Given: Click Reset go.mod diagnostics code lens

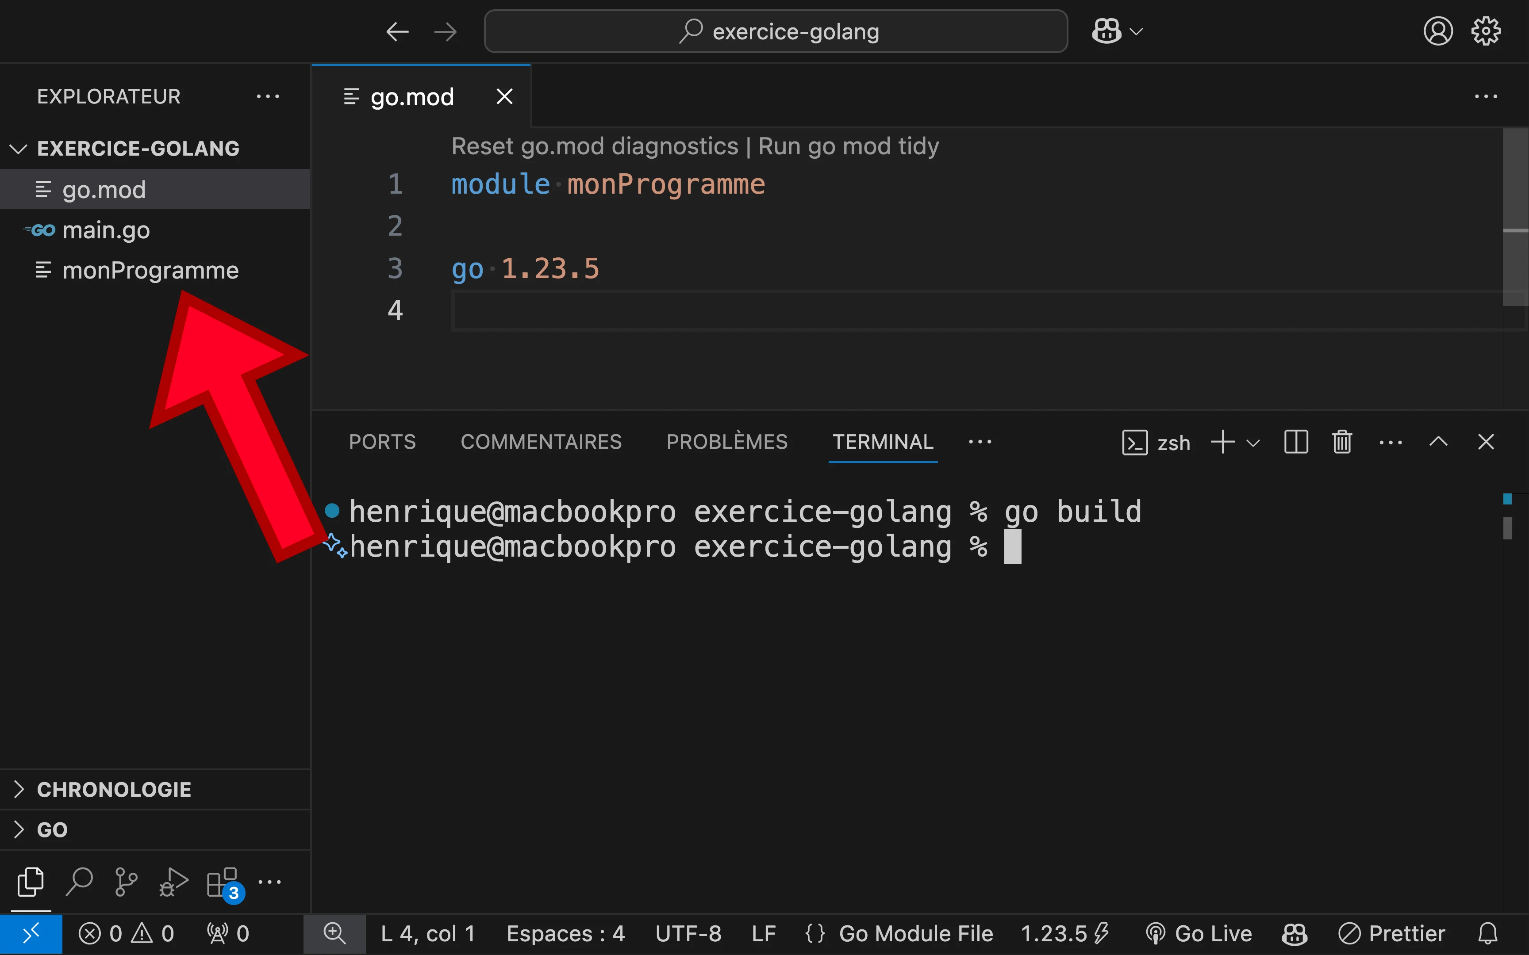Looking at the screenshot, I should point(595,146).
